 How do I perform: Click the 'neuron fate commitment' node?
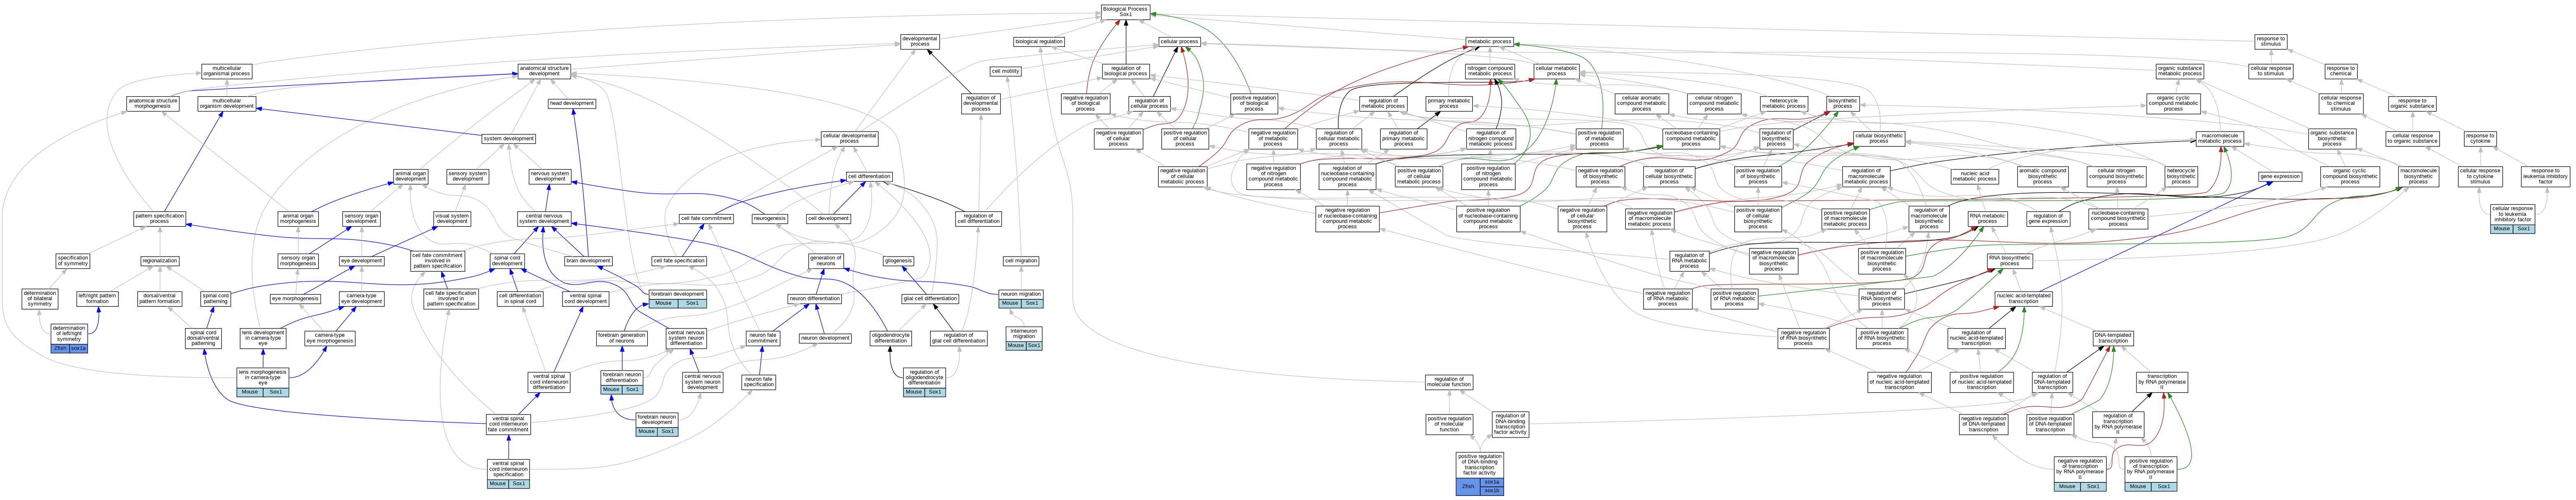(763, 339)
